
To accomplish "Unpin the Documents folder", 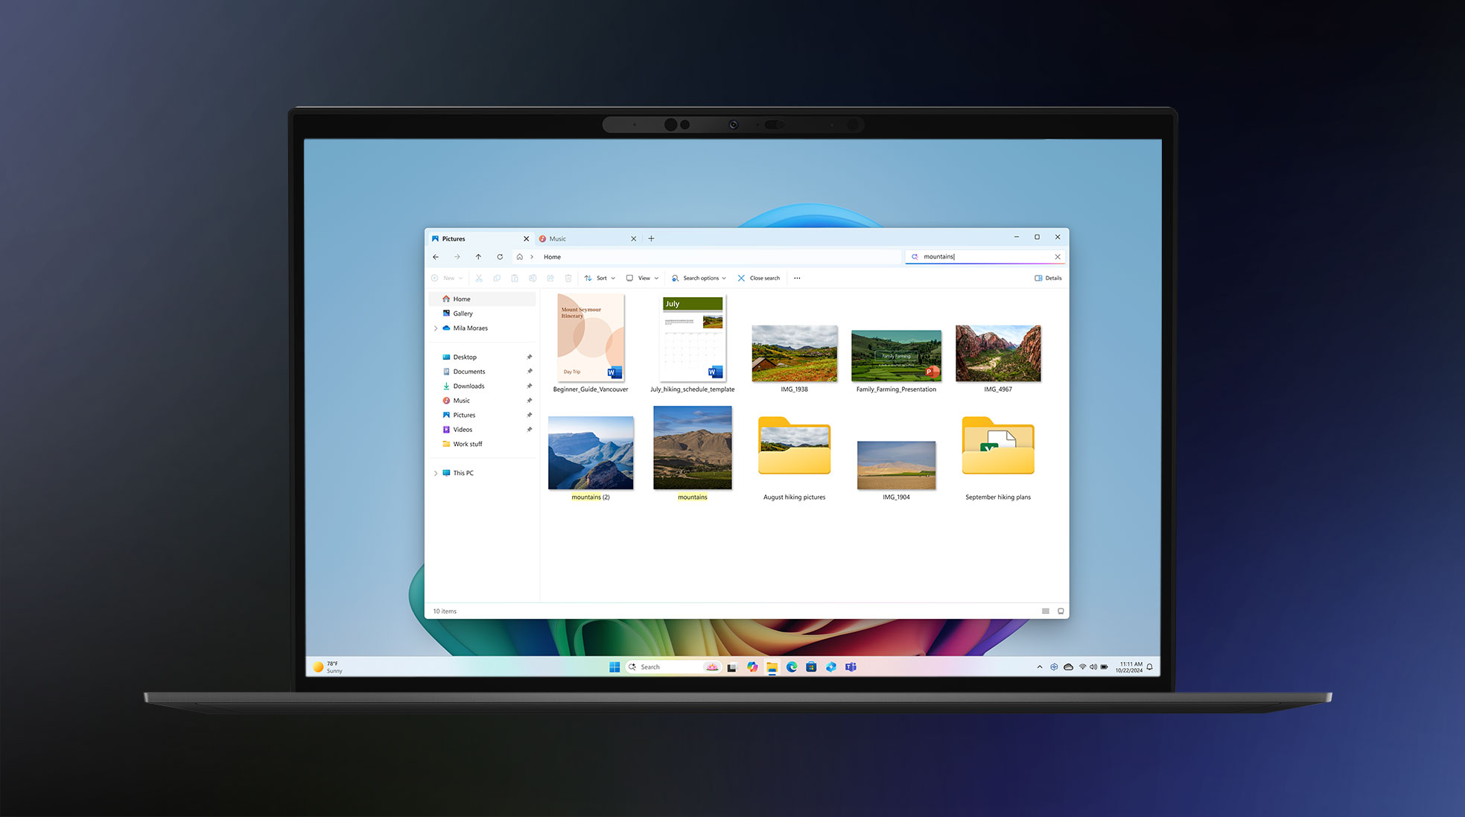I will 530,372.
